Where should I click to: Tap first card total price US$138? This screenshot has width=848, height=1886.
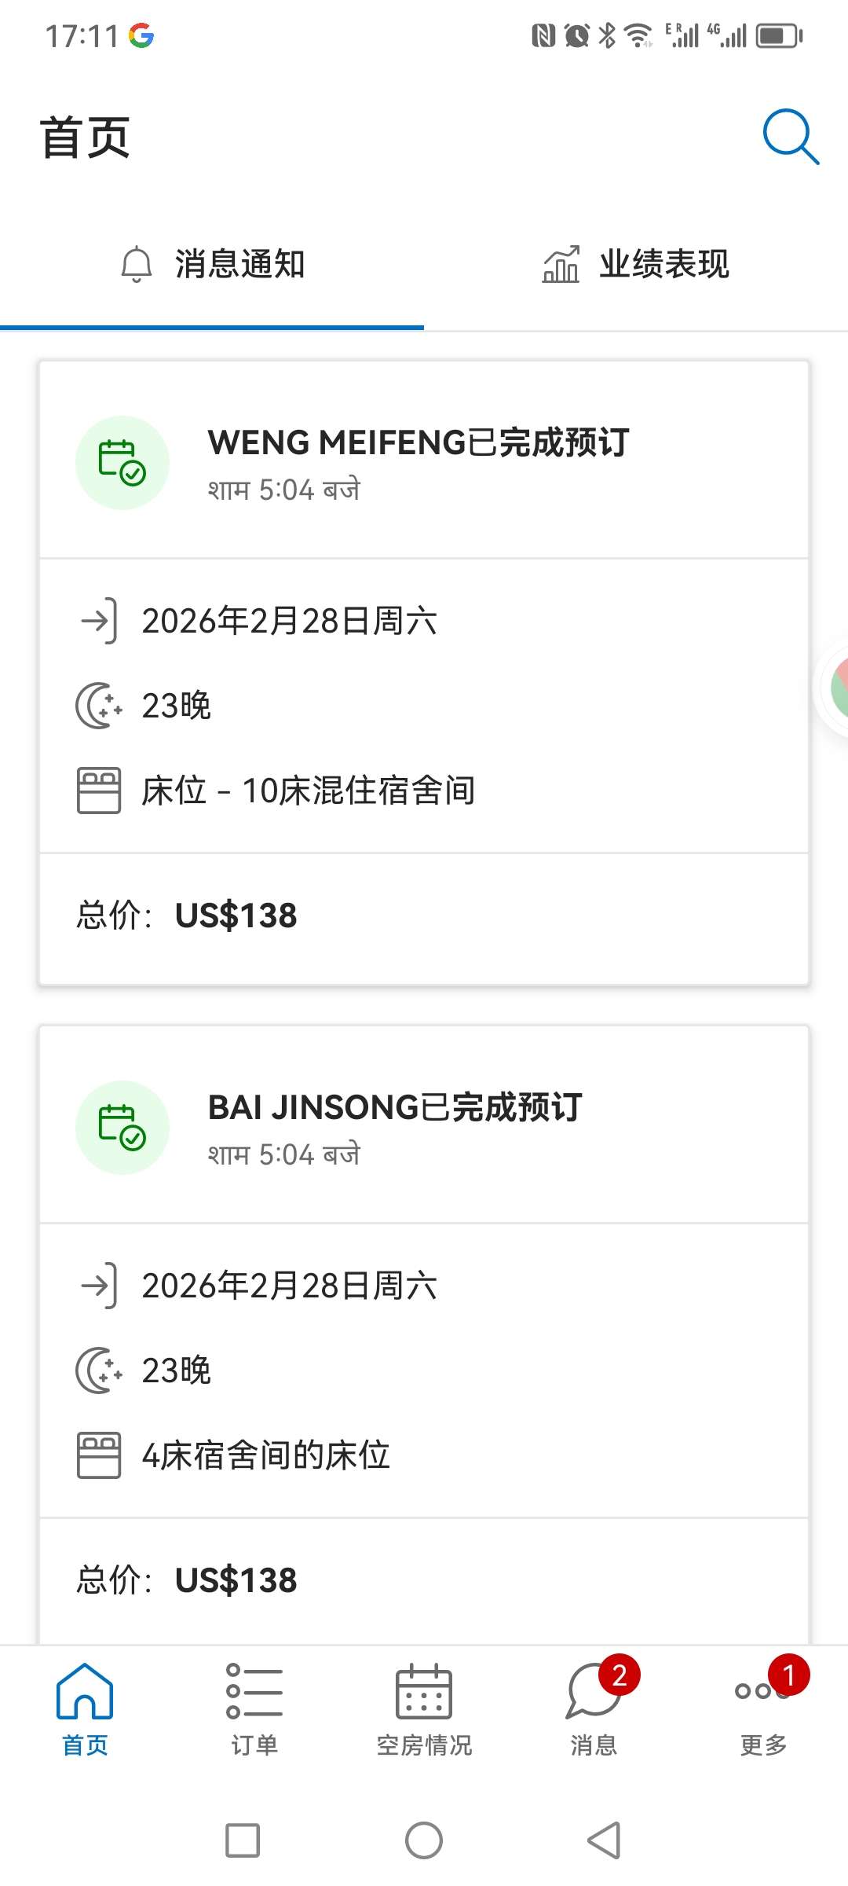(236, 915)
